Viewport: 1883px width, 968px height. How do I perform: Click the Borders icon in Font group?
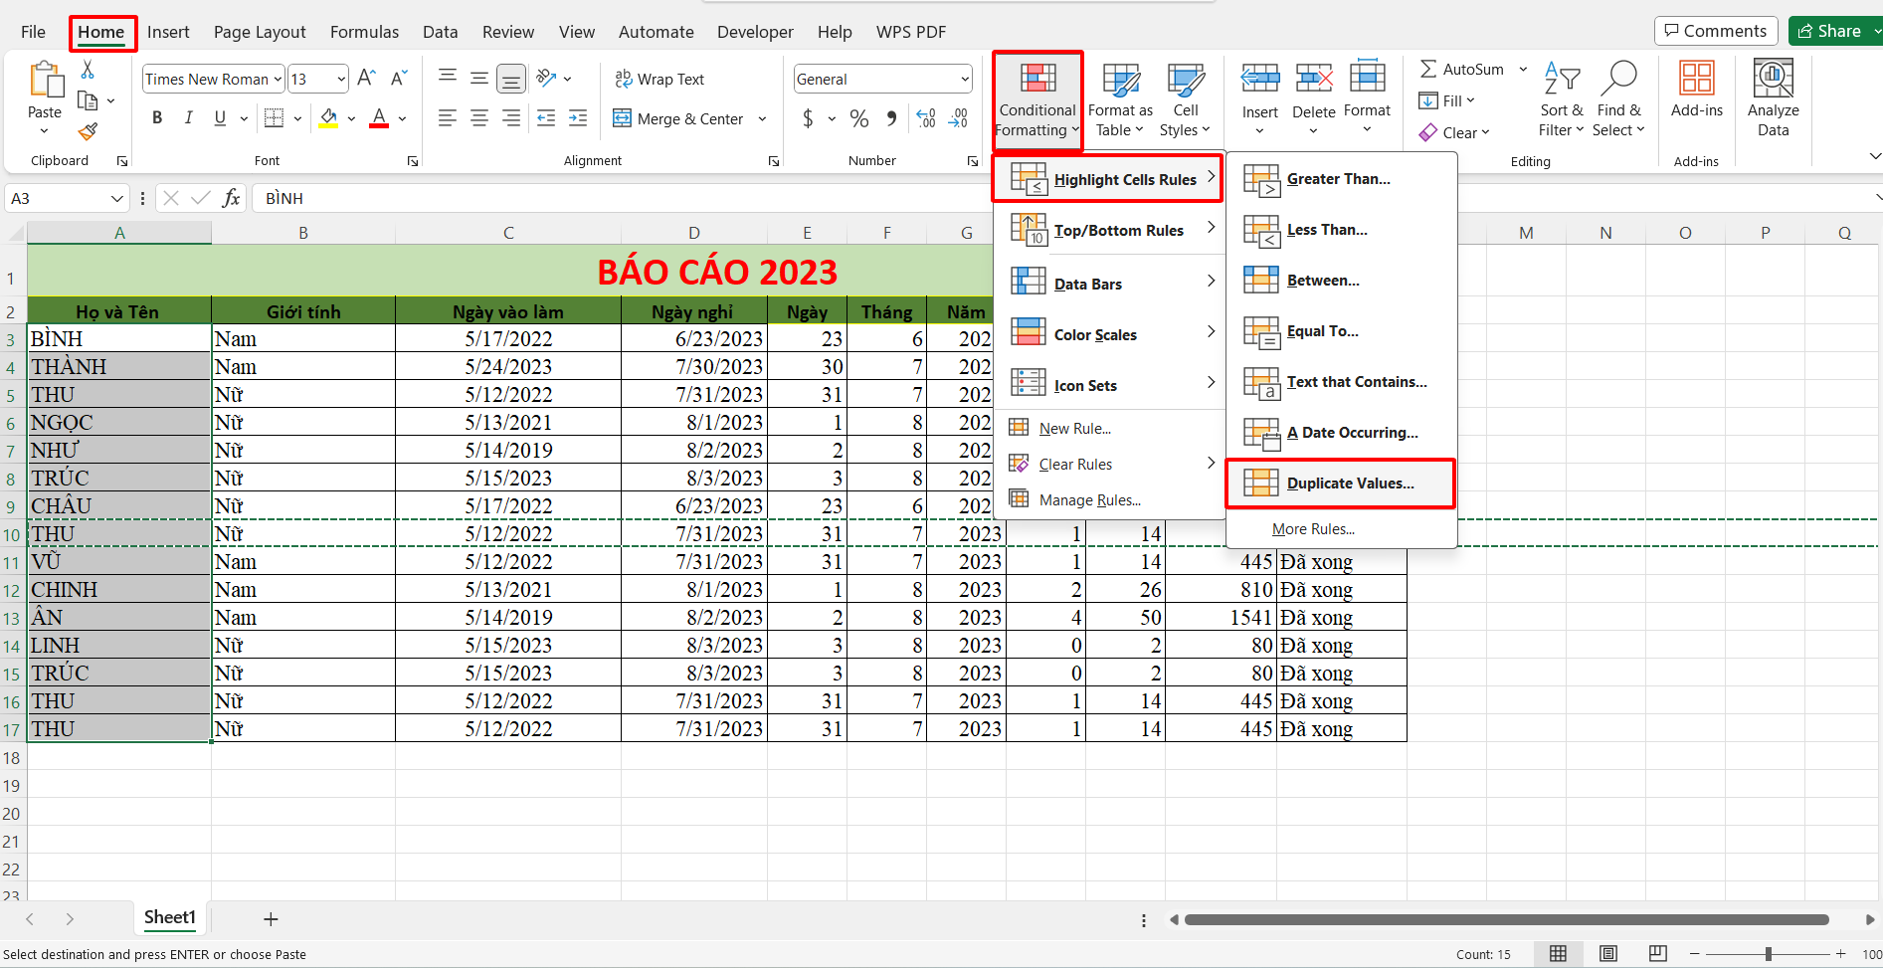tap(275, 118)
